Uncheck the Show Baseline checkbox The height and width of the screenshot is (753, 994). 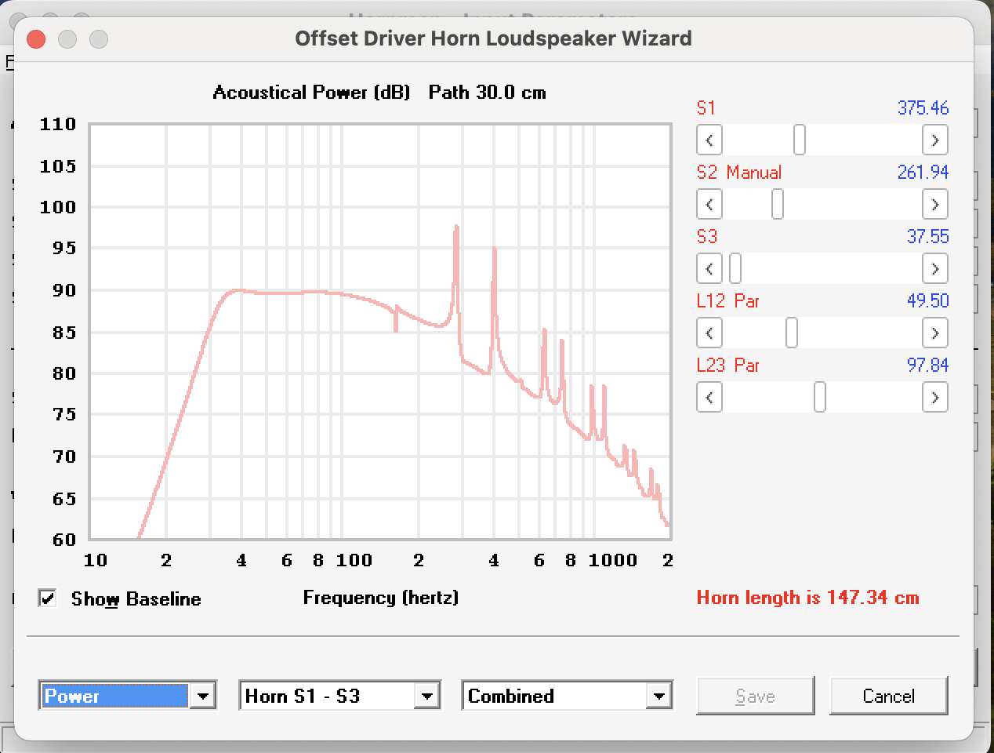48,598
